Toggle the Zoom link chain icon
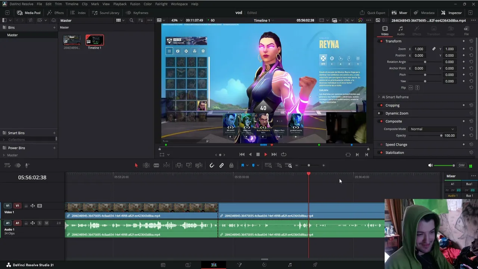 [434, 49]
